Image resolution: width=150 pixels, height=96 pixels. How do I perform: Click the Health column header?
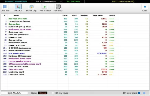click(112, 15)
